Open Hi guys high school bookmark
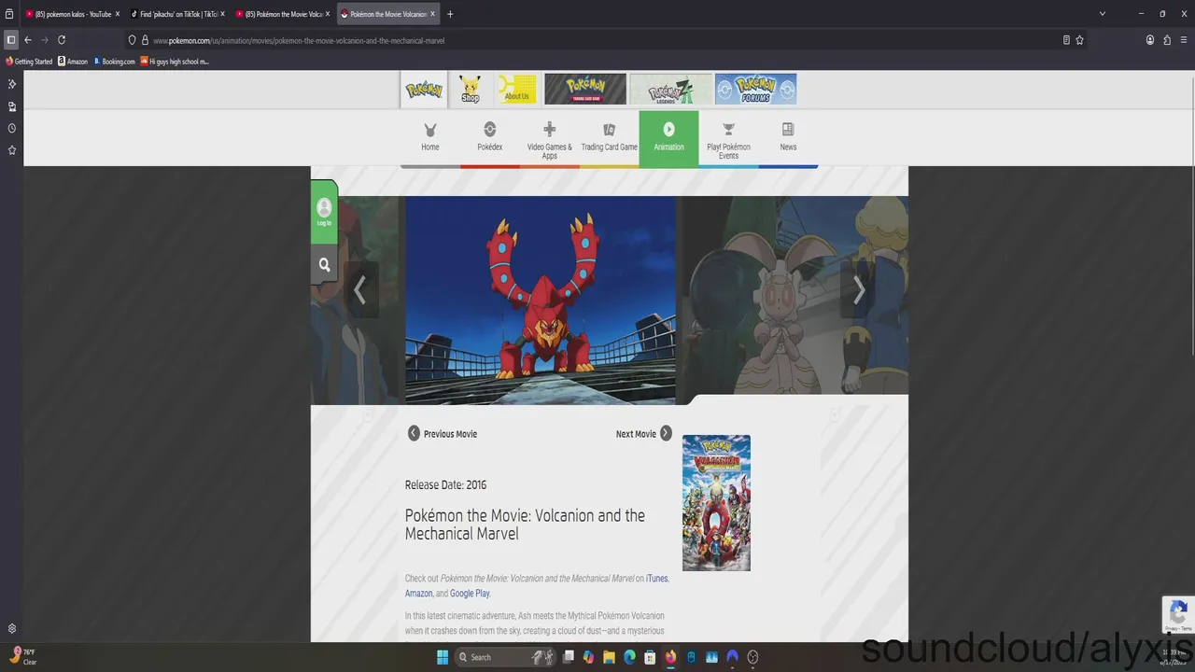The image size is (1195, 672). (175, 62)
